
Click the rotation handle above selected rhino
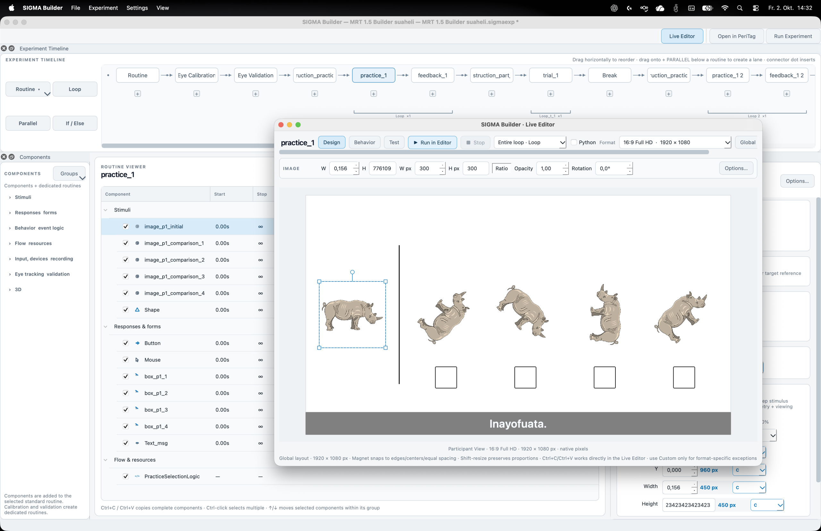352,272
